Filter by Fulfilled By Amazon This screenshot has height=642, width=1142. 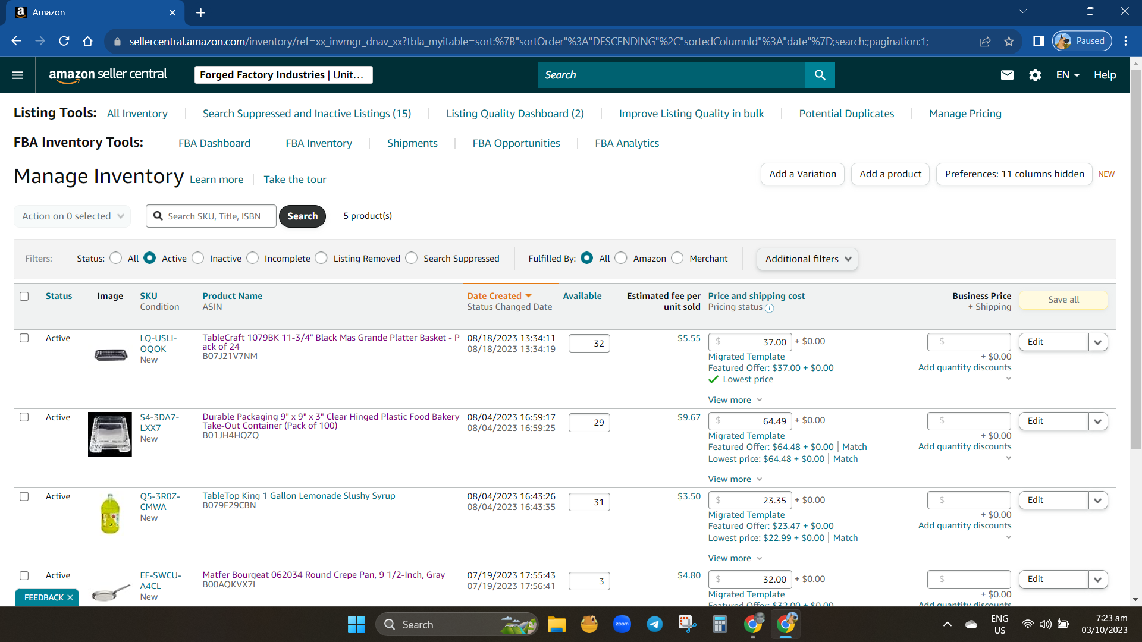(621, 258)
